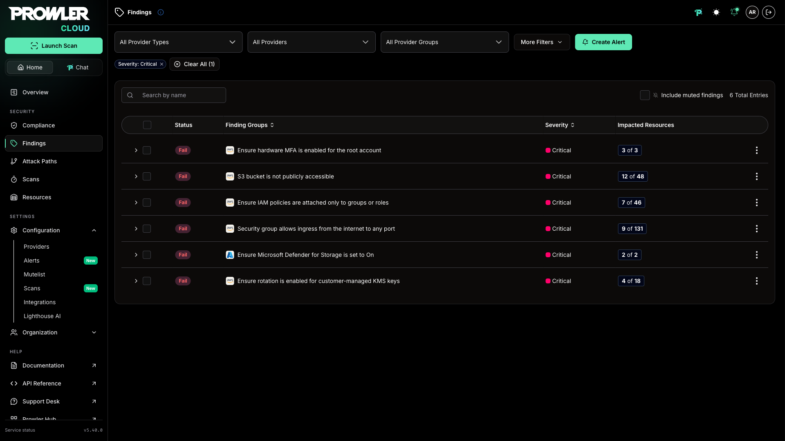Check the S3 bucket finding row
Viewport: 785px width, 441px height.
[147, 176]
